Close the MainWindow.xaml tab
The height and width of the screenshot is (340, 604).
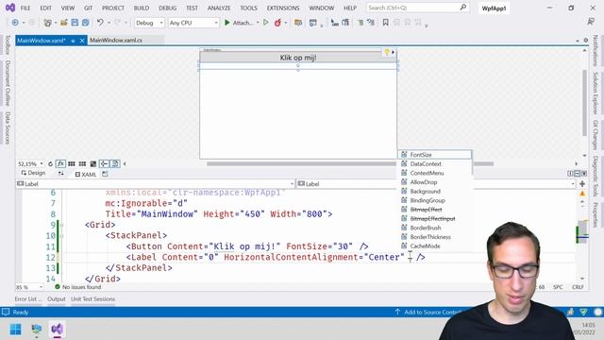[x=82, y=41]
